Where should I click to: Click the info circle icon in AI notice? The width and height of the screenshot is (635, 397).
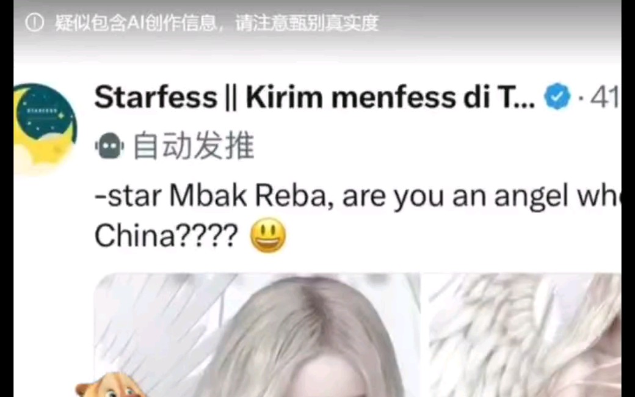(x=34, y=23)
